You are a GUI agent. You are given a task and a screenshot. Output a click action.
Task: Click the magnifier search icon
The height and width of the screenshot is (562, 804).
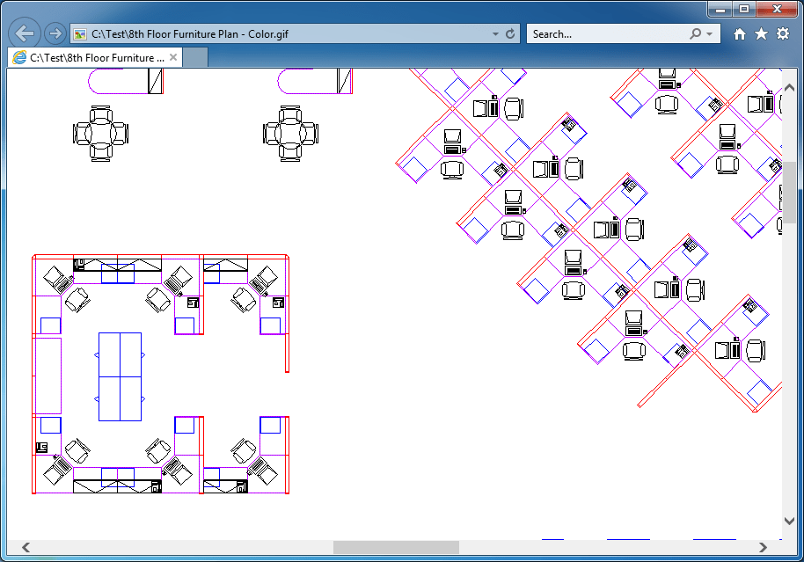695,33
